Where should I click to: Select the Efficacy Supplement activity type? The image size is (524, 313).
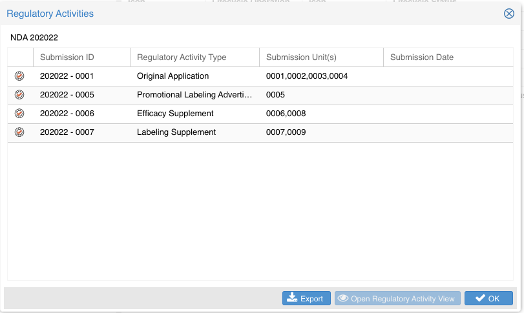175,114
